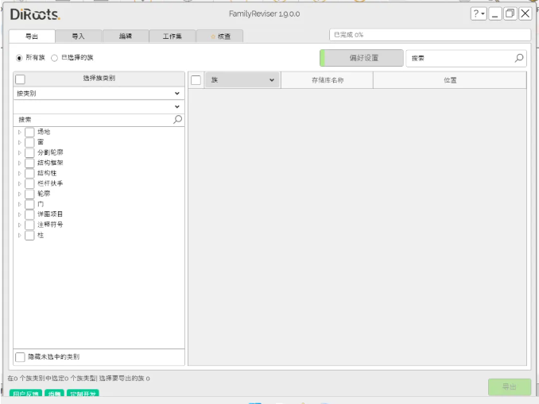Viewport: 539px width, 404px height.
Task: Check the 门 category checkbox
Action: click(29, 204)
